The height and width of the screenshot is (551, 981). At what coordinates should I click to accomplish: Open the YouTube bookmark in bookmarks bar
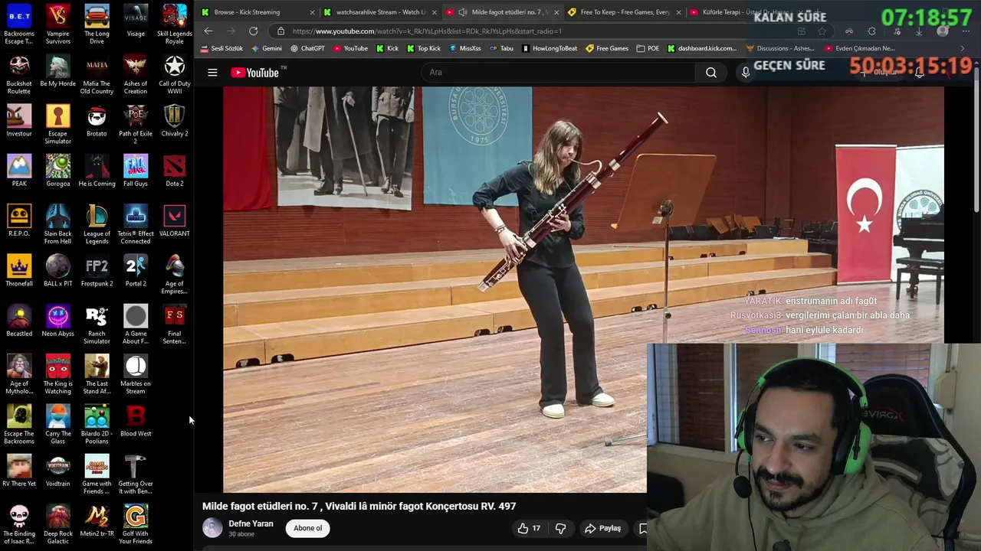point(350,48)
